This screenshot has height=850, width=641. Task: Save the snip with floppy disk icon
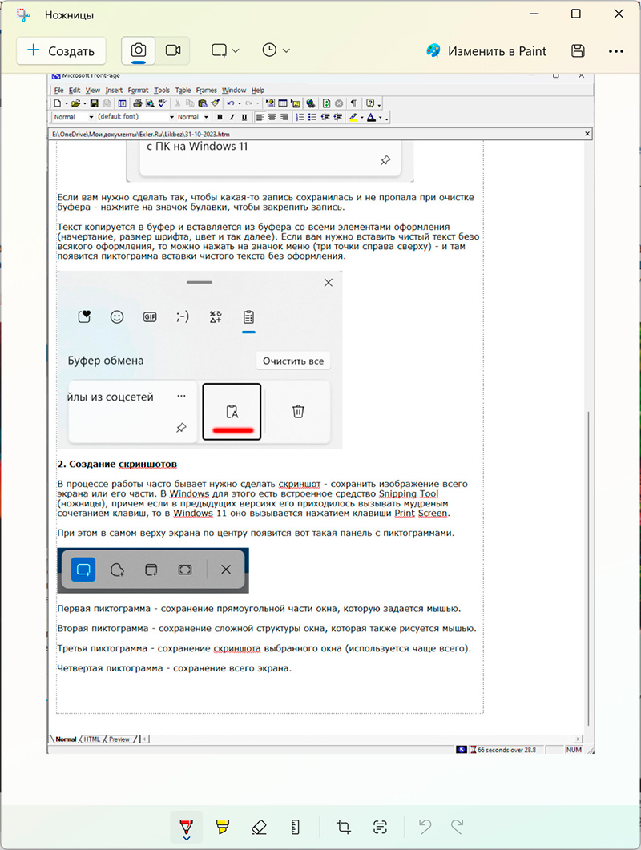pyautogui.click(x=578, y=50)
